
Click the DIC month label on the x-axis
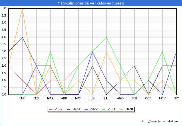pos(176,98)
